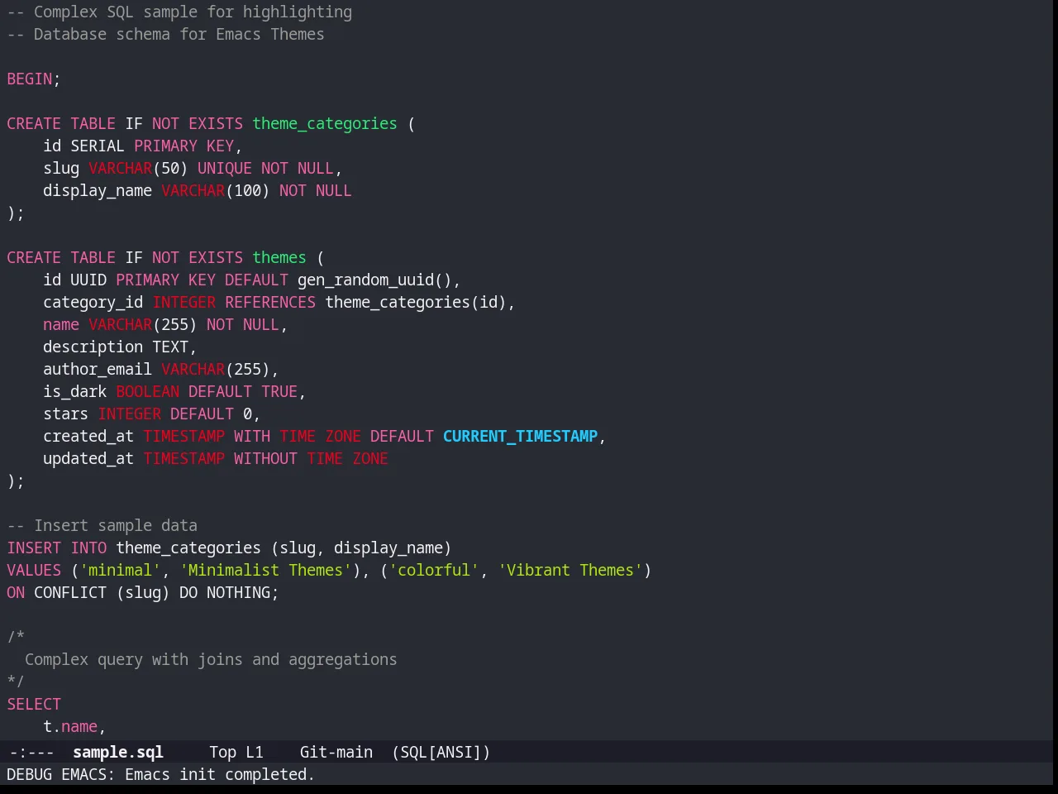Click 'Complex query with joins and aggregations' comment

211,659
